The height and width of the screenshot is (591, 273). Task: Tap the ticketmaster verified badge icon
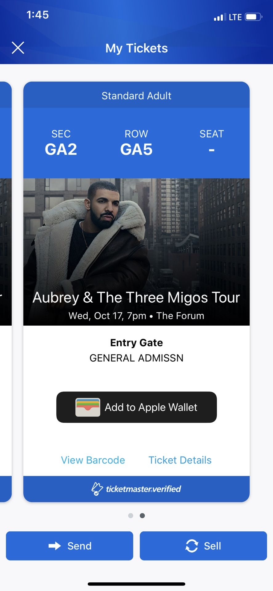(97, 489)
